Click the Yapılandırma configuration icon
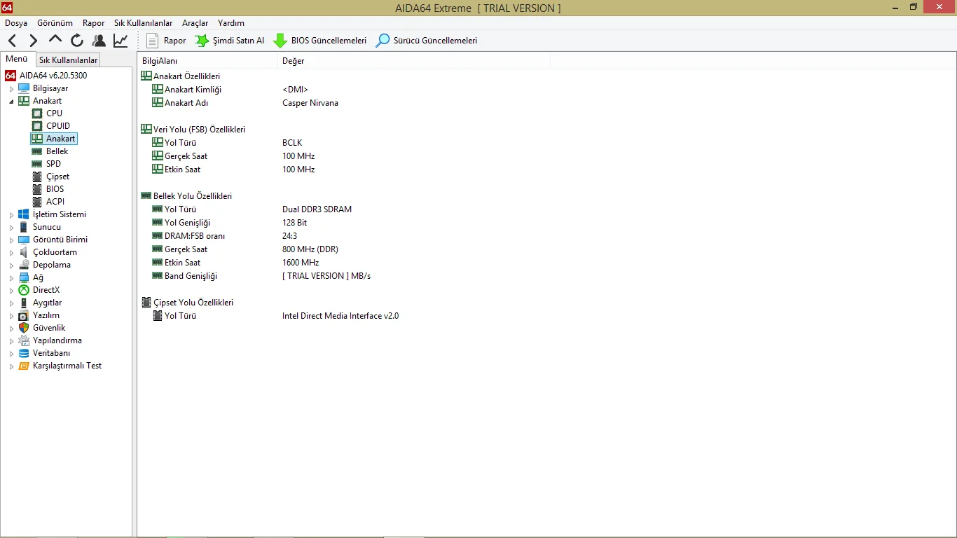Image resolution: width=957 pixels, height=538 pixels. pyautogui.click(x=24, y=340)
